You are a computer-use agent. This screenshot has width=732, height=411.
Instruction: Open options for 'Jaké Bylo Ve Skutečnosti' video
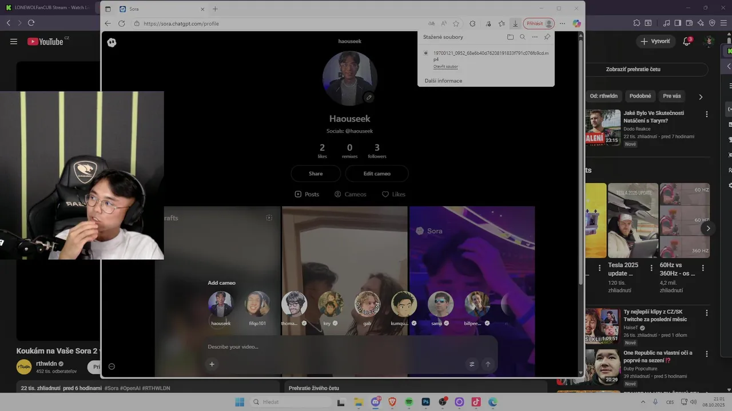[707, 114]
